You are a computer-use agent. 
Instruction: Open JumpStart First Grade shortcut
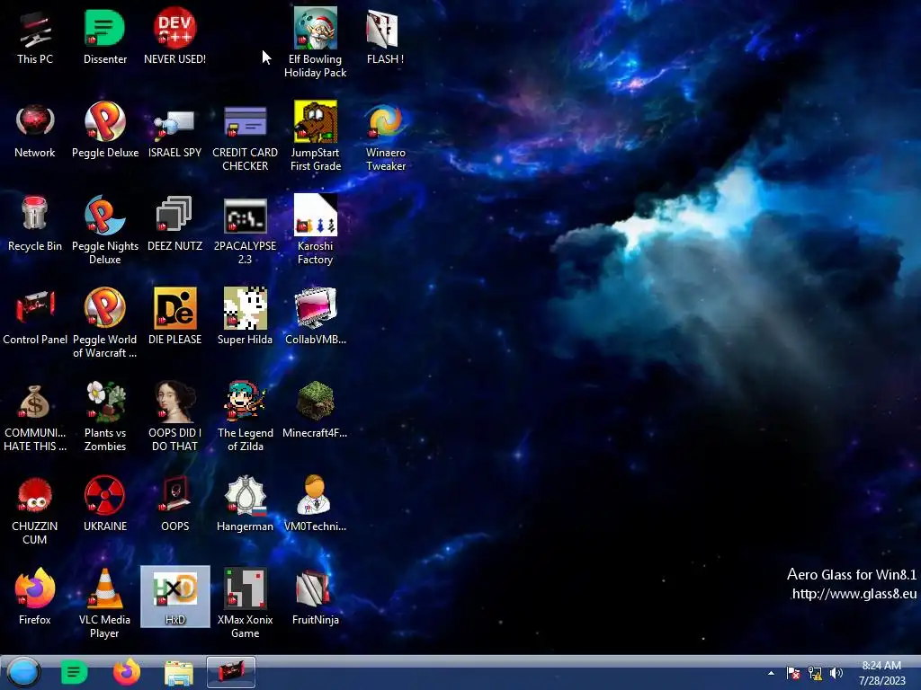[x=316, y=137]
